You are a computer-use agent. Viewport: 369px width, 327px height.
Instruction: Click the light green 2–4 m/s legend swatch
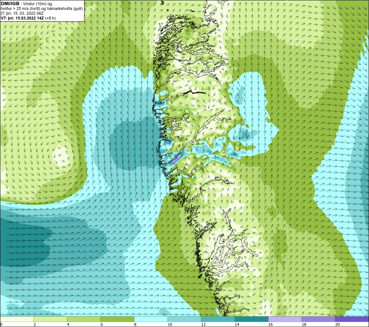50,319
